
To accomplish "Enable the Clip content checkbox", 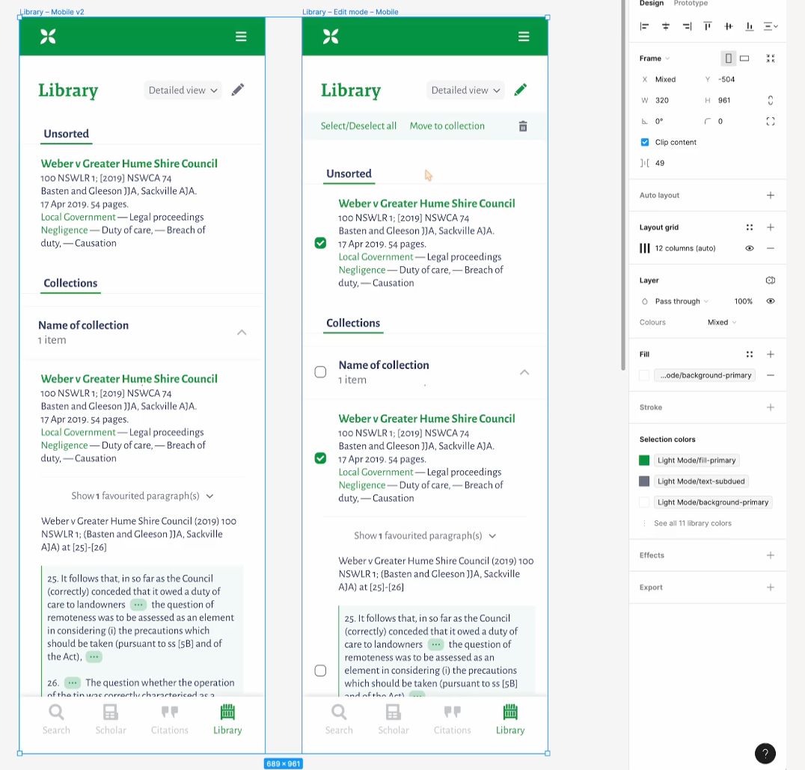I will click(x=645, y=142).
